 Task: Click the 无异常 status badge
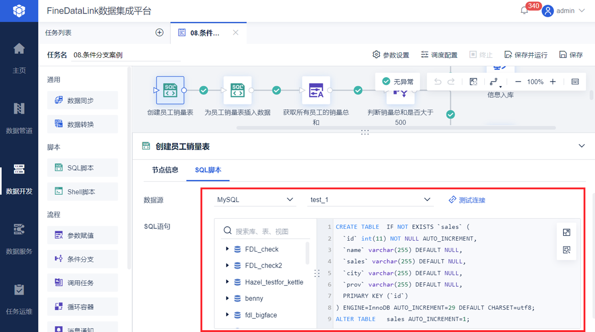[398, 82]
